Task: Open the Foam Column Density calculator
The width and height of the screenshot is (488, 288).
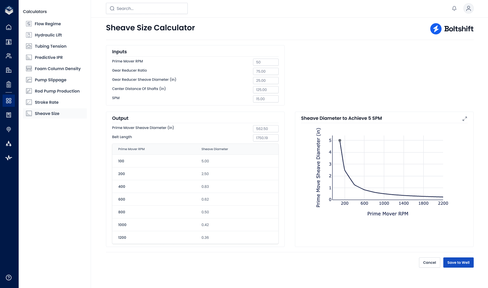Action: [x=58, y=69]
